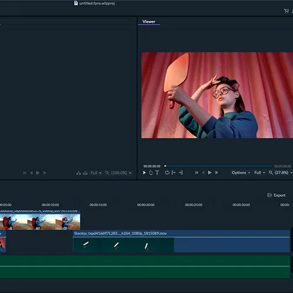Click the Viewer end timecode 00:05:00:00

point(282,166)
